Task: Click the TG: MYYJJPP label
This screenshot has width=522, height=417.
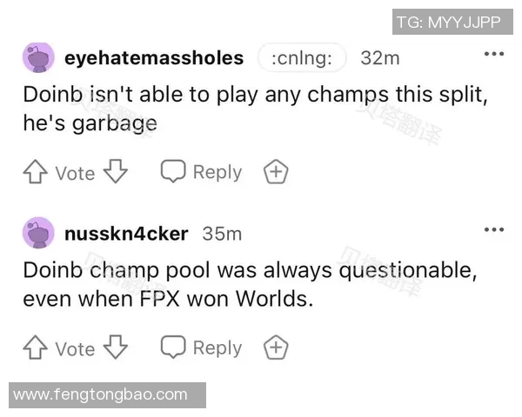Action: pos(447,22)
